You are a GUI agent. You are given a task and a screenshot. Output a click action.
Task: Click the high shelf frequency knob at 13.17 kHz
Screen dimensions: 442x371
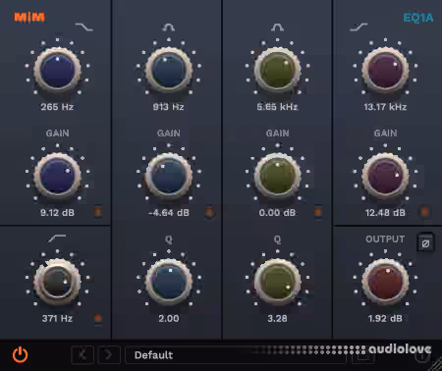[385, 70]
